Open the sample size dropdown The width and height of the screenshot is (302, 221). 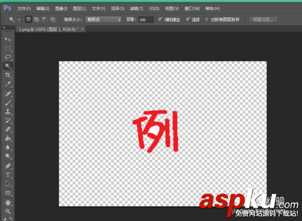point(103,19)
